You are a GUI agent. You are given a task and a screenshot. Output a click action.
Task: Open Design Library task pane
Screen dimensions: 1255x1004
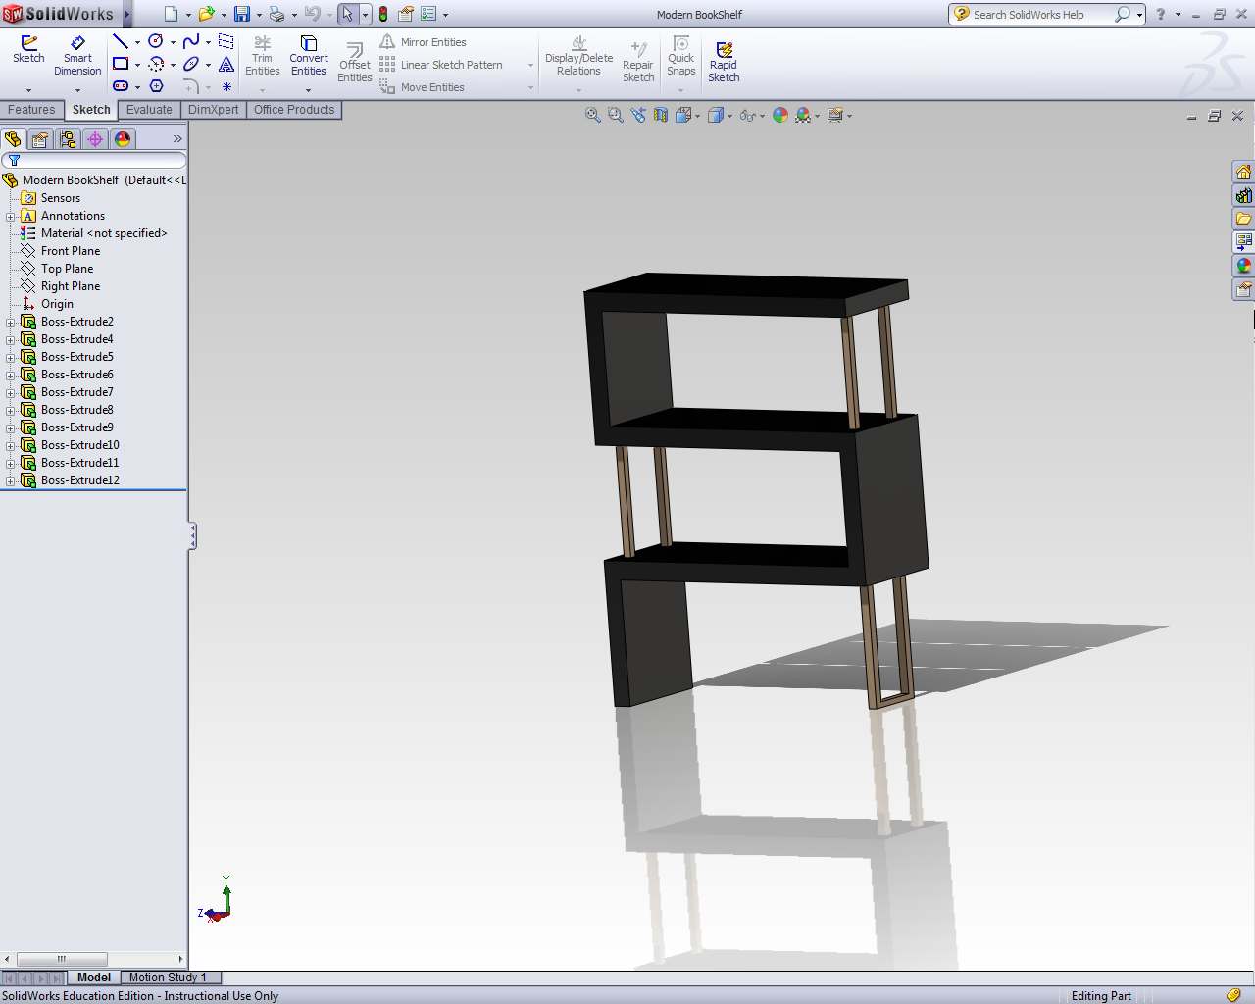coord(1243,196)
